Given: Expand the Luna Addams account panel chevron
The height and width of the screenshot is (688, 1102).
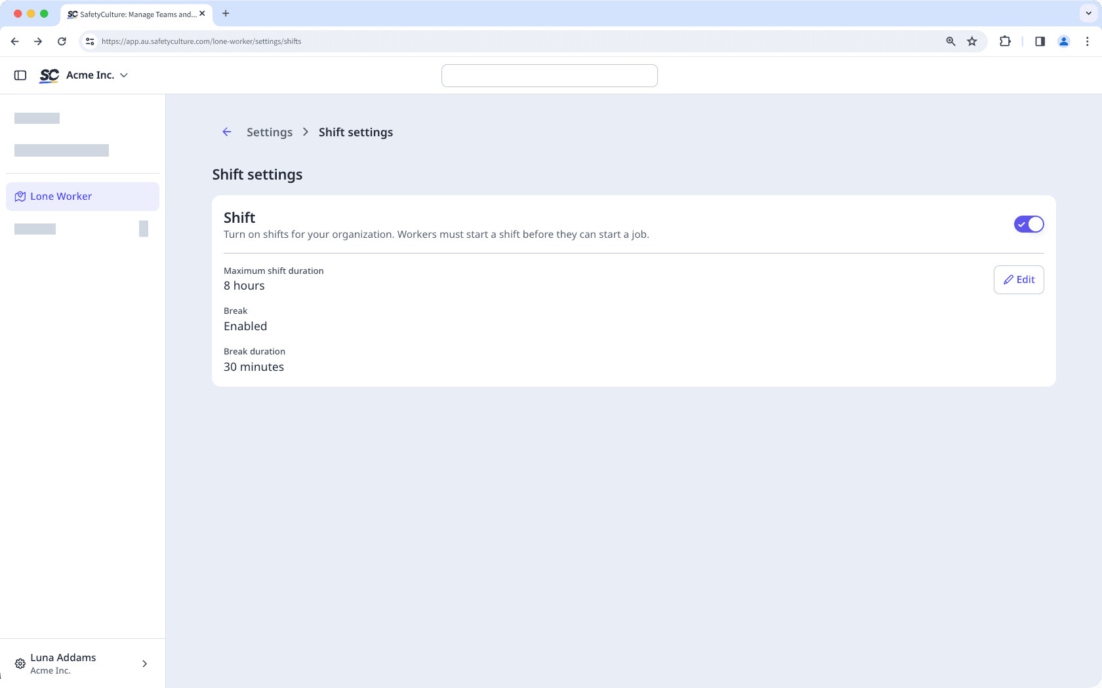Looking at the screenshot, I should pyautogui.click(x=144, y=664).
